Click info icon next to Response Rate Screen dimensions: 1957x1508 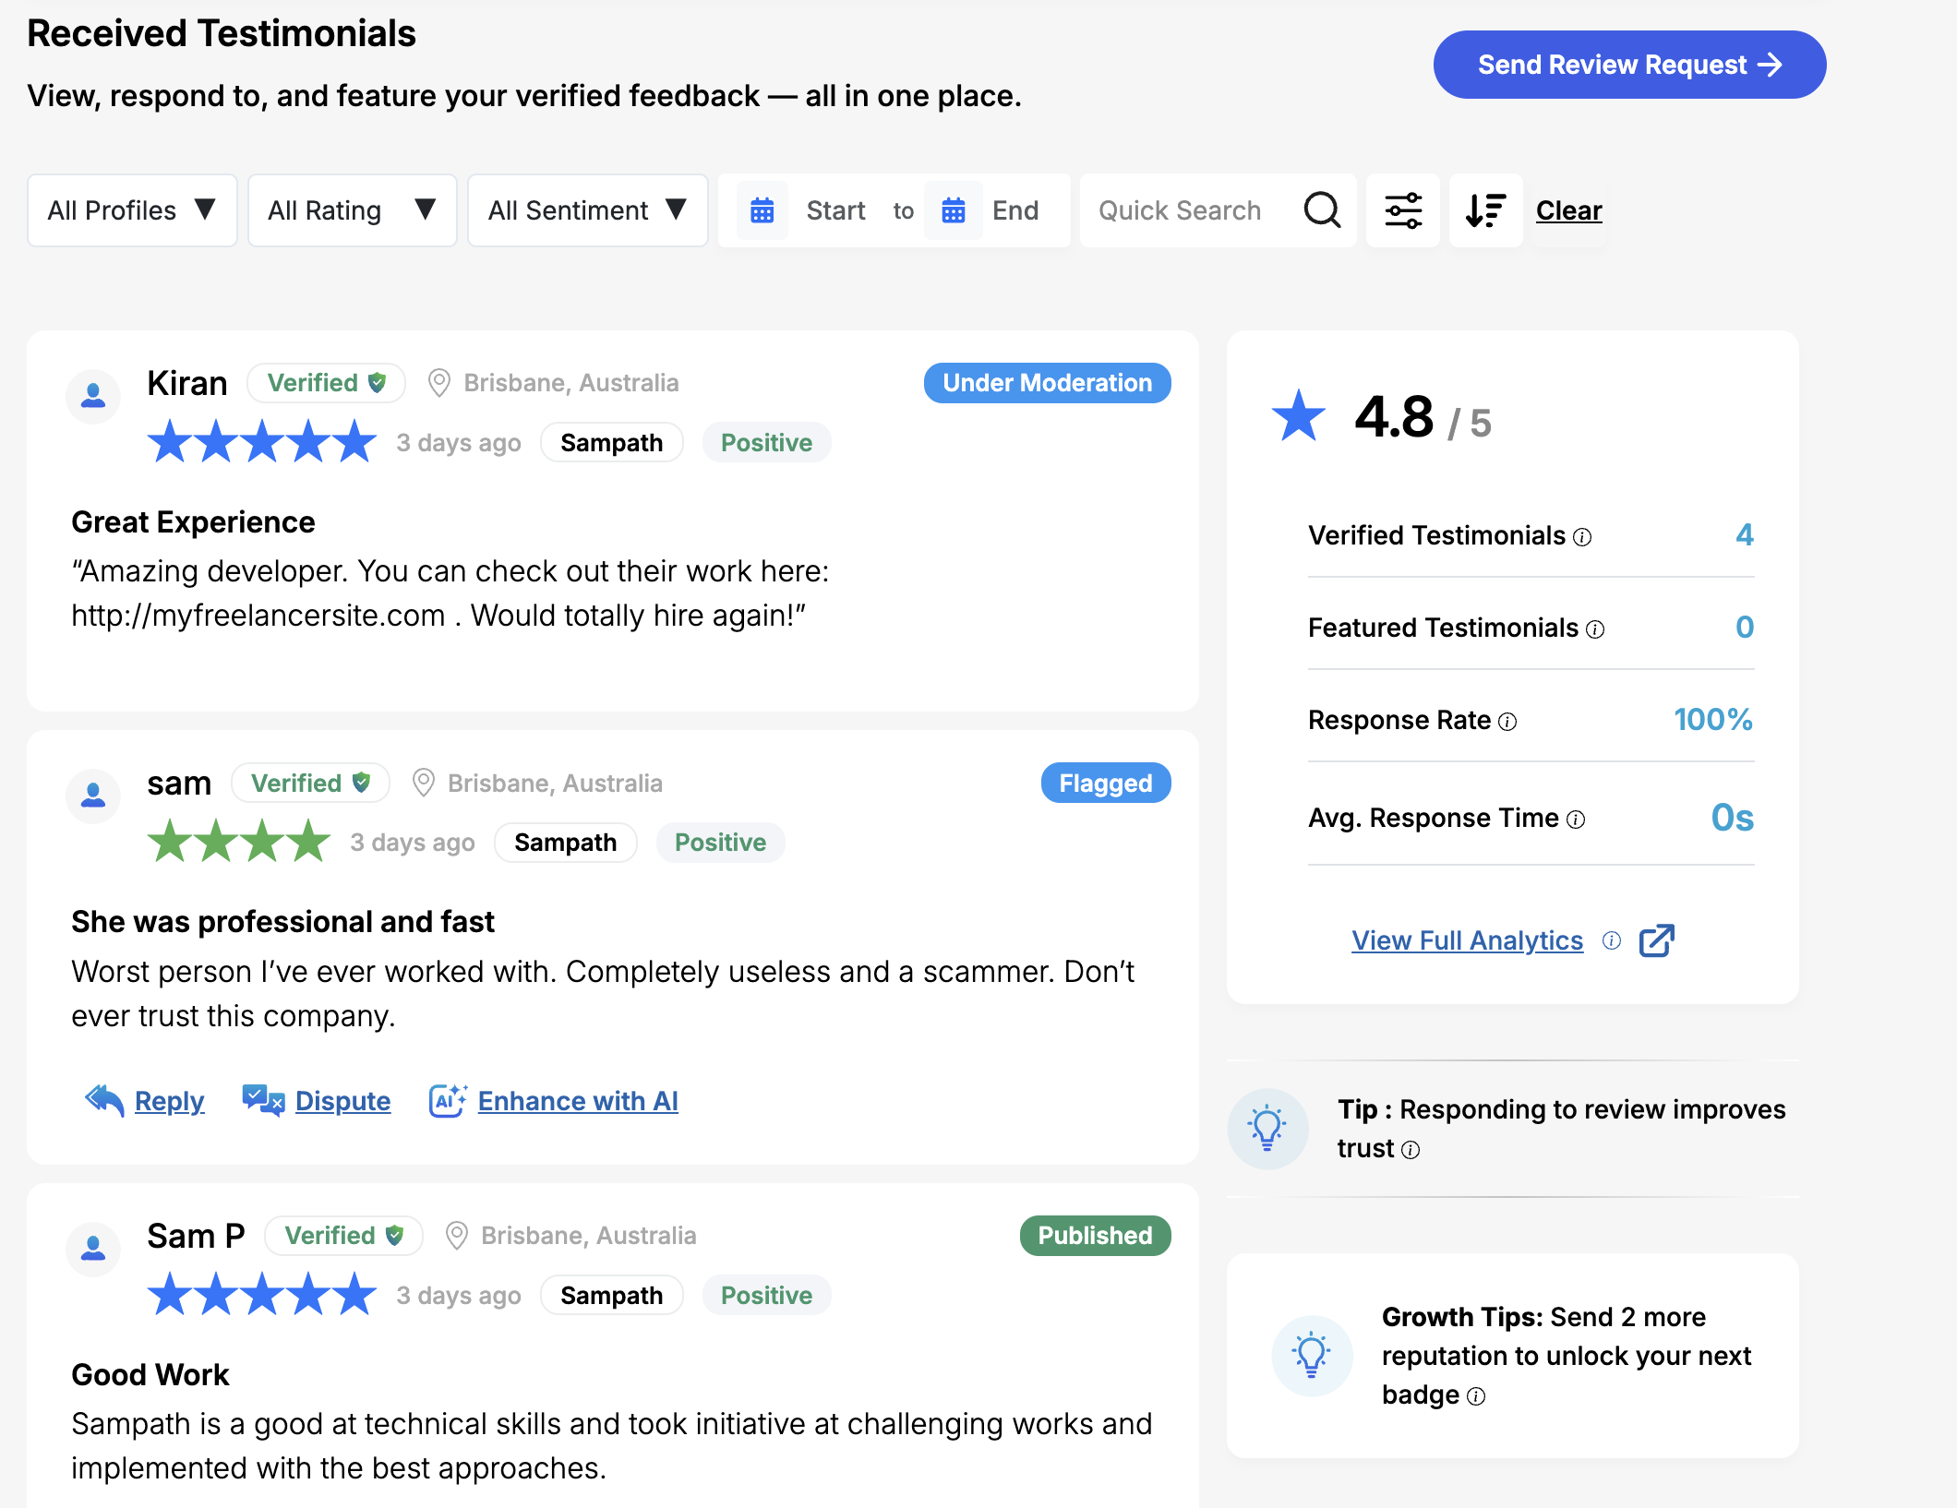[x=1507, y=722]
